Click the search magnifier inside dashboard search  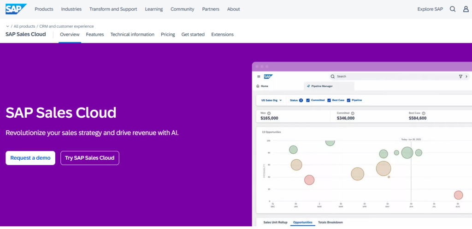point(333,77)
